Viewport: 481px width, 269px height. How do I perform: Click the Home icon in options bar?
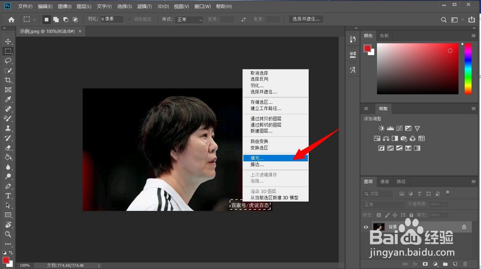coord(12,20)
